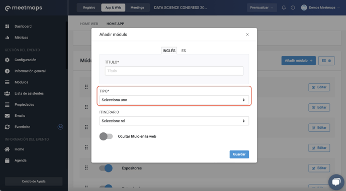
Task: Click the Información general info icon
Action: [7, 71]
